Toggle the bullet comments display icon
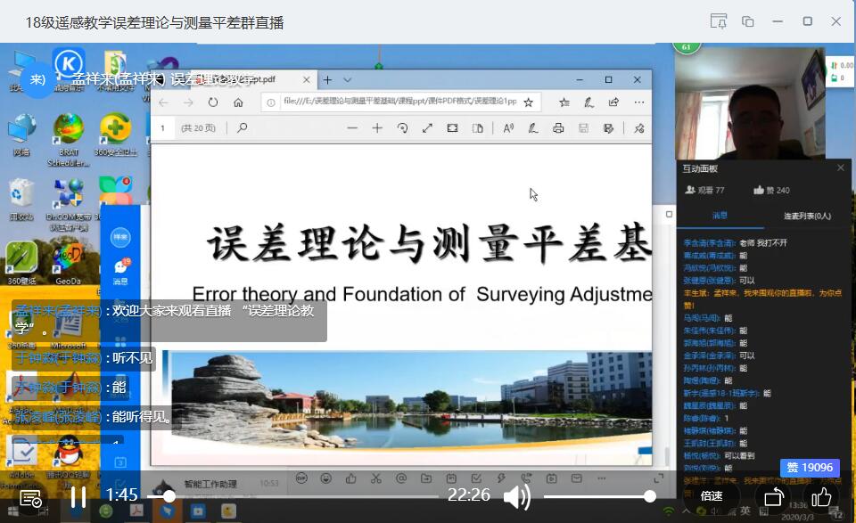856x523 pixels. (x=30, y=497)
